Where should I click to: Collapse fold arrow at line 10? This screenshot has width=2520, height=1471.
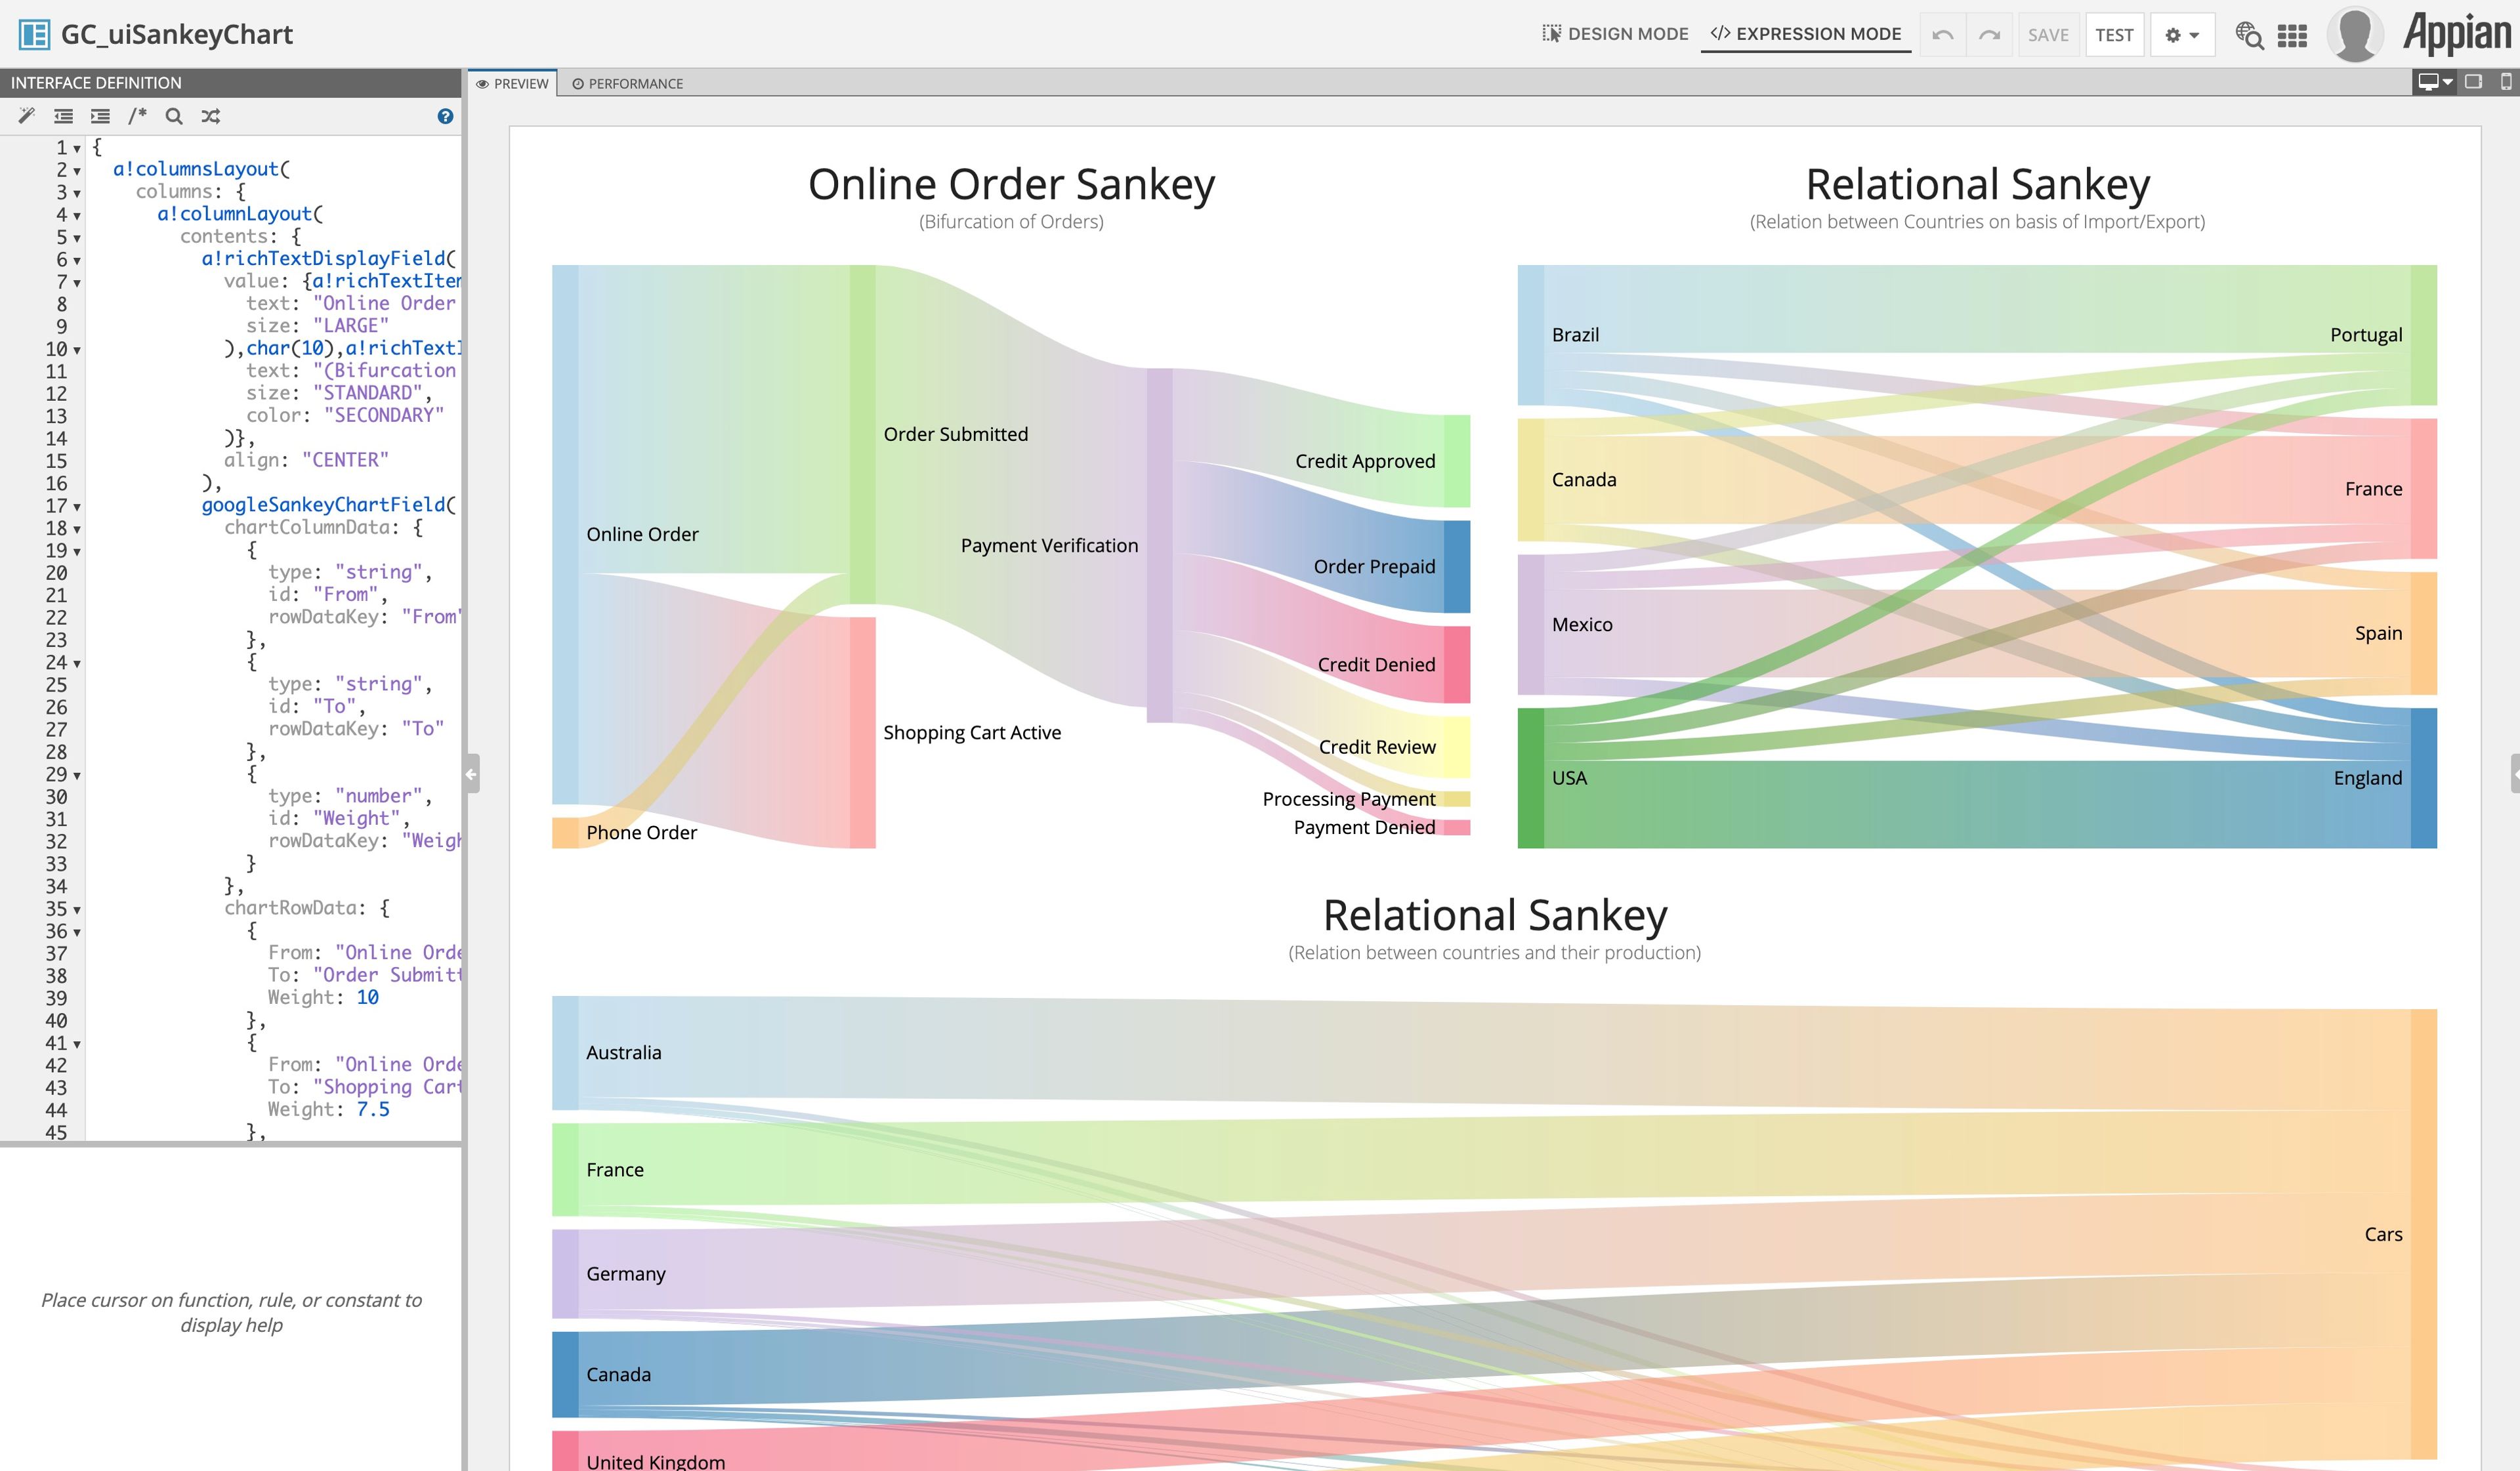point(77,350)
